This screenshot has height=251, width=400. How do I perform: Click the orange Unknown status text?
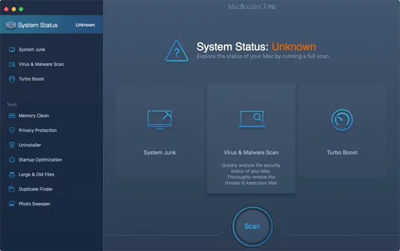(294, 46)
